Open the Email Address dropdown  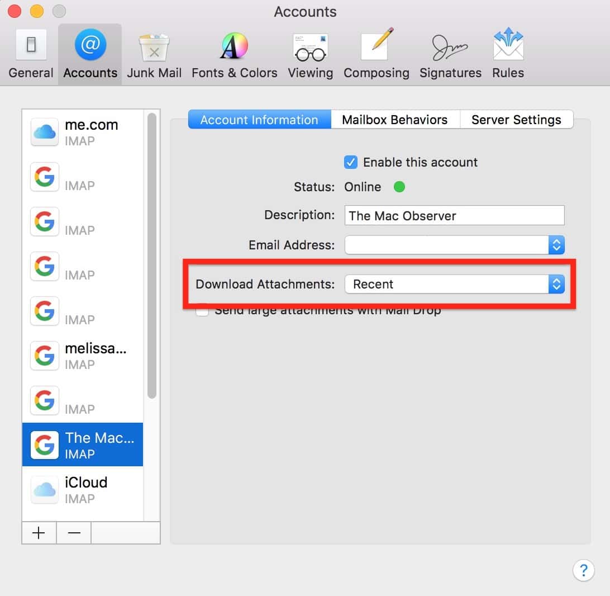[455, 245]
